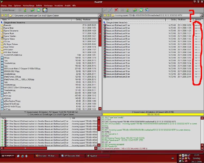Image resolution: width=204 pixels, height=163 pixels.
Task: Click disconnect icon in remote toolbar
Action: pyautogui.click(x=110, y=10)
